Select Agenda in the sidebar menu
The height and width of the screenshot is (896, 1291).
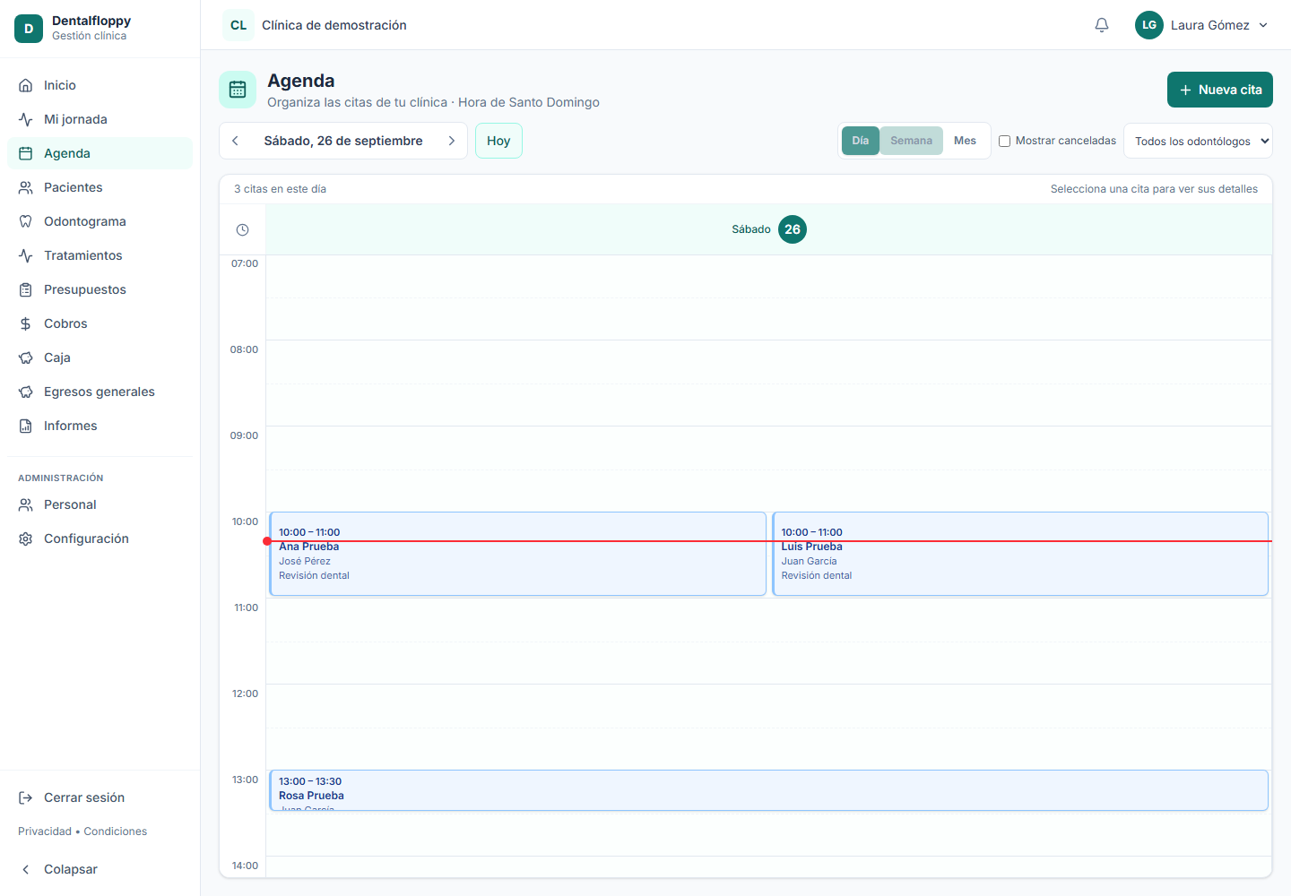tap(100, 153)
